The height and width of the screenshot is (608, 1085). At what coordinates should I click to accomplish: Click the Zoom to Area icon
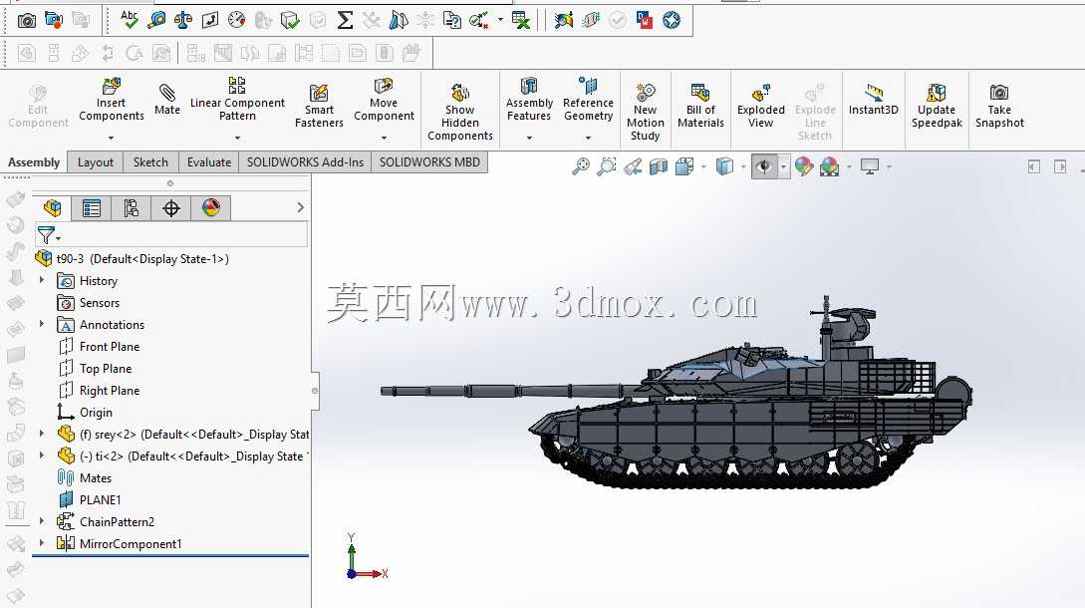tap(607, 166)
